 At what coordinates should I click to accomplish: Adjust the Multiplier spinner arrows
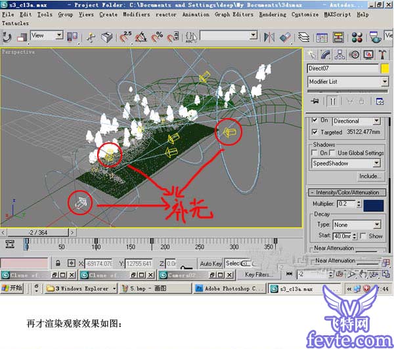pyautogui.click(x=359, y=203)
